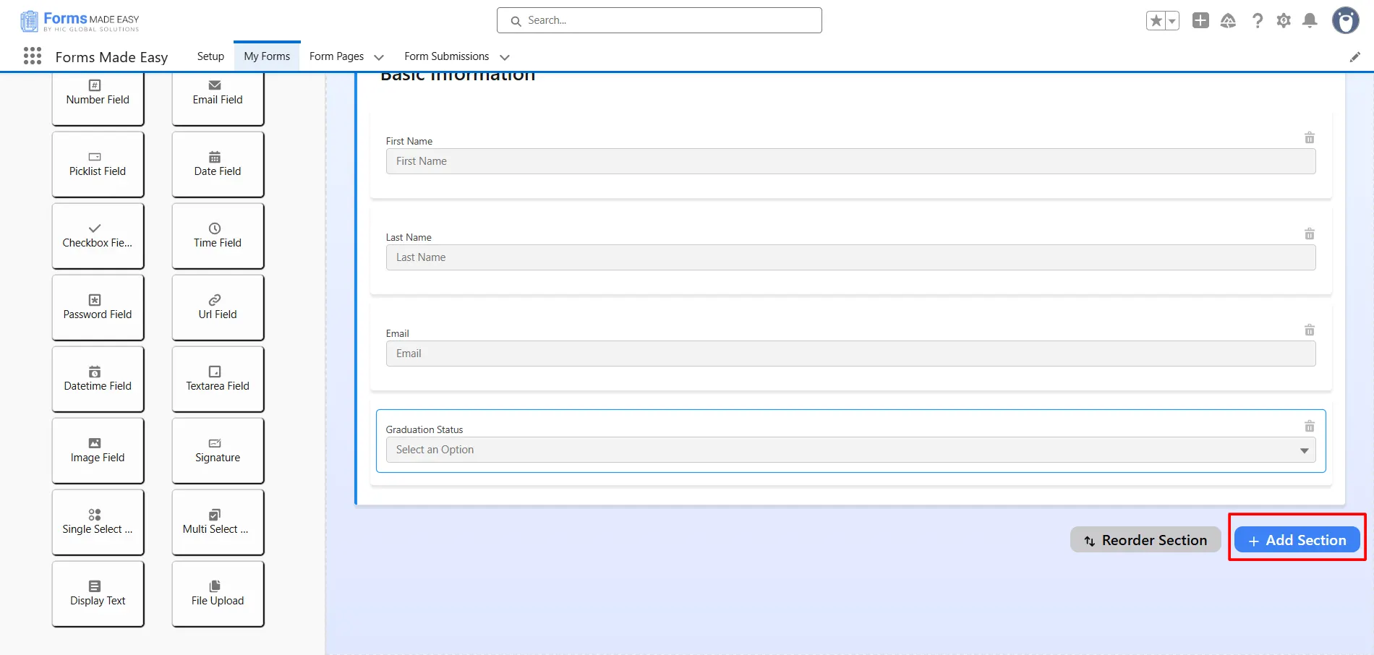1374x655 pixels.
Task: Open the App Launcher grid icon
Action: pos(33,56)
